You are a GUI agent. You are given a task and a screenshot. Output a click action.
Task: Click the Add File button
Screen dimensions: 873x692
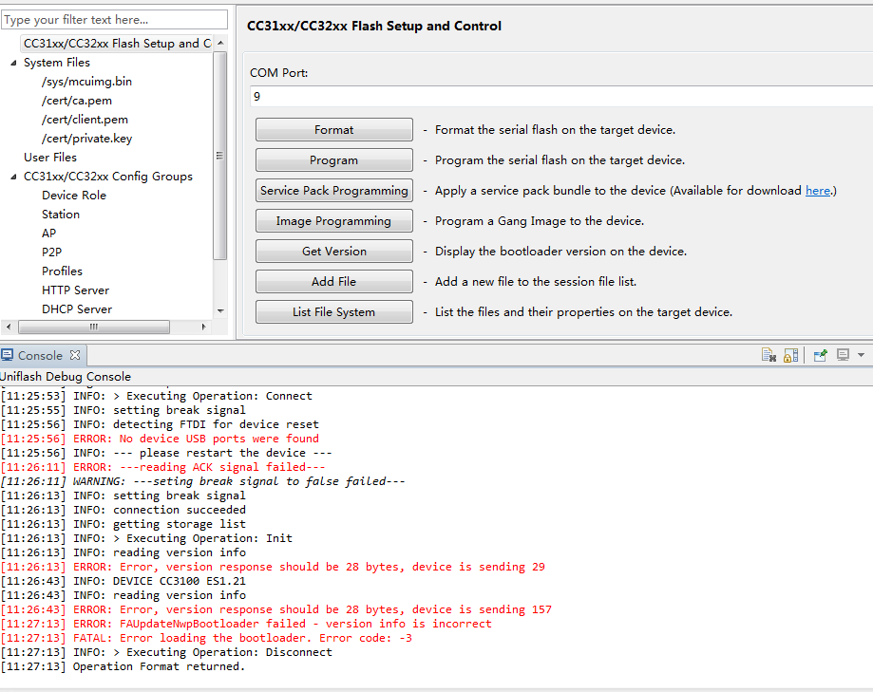click(334, 282)
